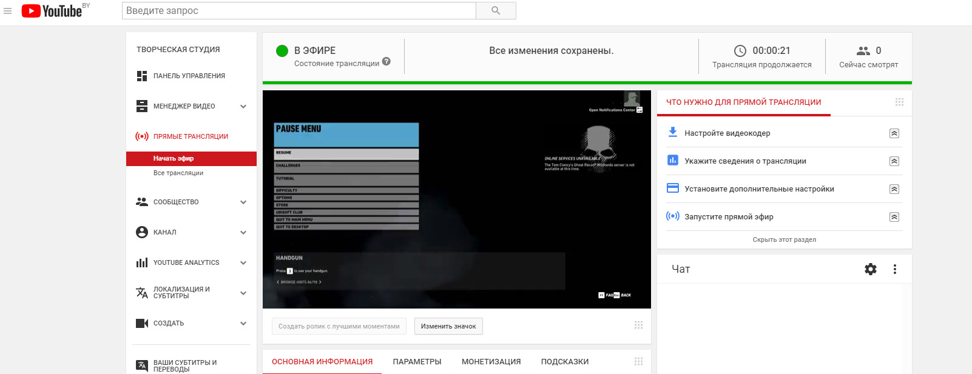This screenshot has height=374, width=972.
Task: Open the hamburger guide menu
Action: pos(8,11)
